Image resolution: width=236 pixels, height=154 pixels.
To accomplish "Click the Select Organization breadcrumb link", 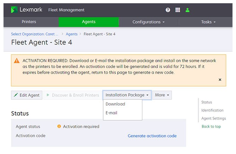I will click(x=35, y=34).
